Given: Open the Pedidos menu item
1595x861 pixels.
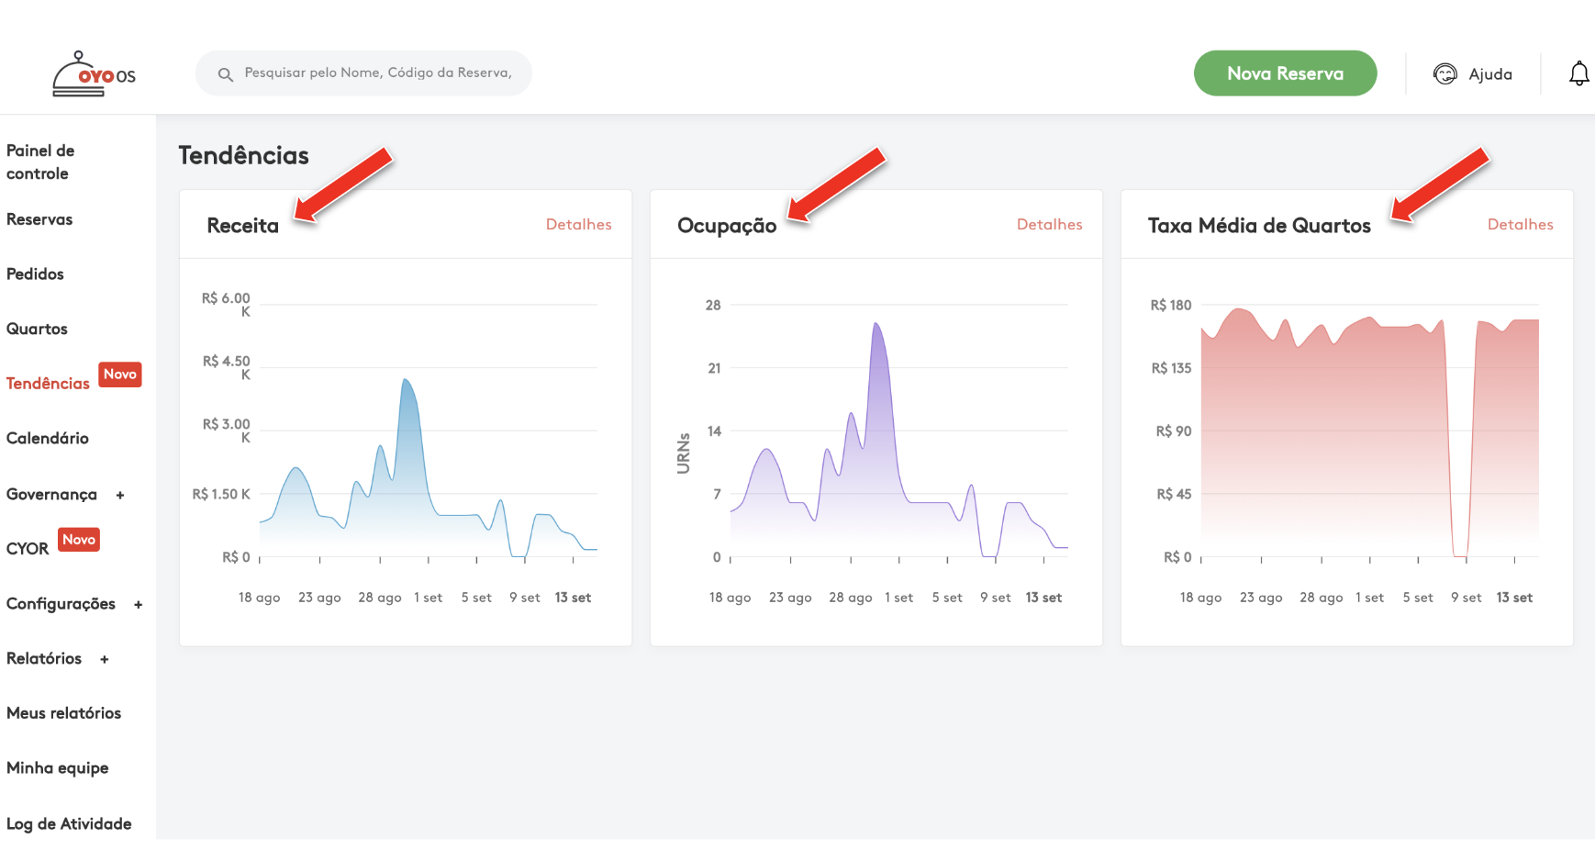Looking at the screenshot, I should (35, 274).
